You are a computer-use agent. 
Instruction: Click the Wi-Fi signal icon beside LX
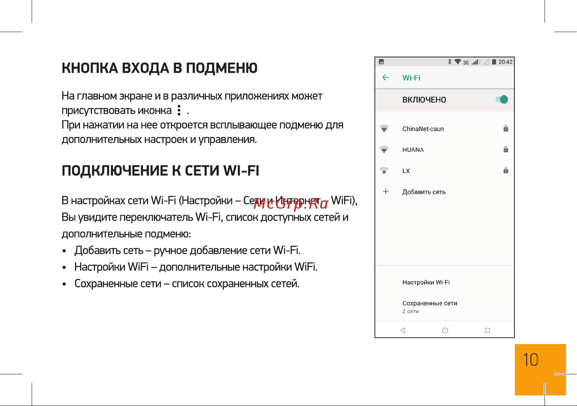point(384,171)
